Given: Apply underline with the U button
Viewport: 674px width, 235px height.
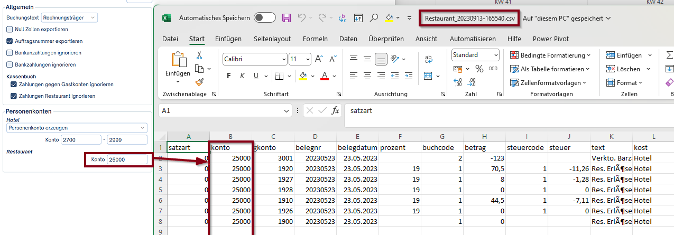Looking at the screenshot, I should pyautogui.click(x=257, y=76).
